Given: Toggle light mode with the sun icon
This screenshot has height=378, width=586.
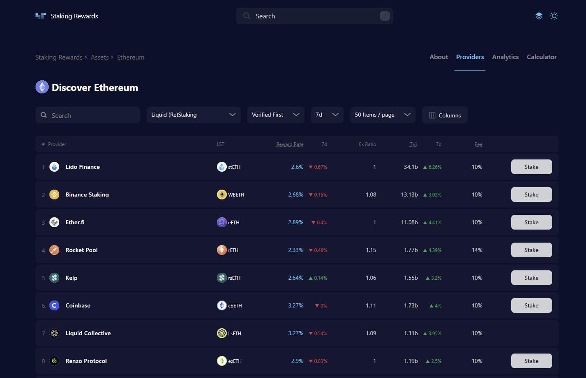Looking at the screenshot, I should 554,16.
